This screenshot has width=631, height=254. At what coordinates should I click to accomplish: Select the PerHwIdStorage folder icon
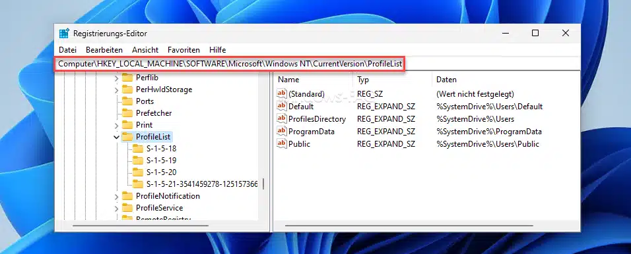127,89
